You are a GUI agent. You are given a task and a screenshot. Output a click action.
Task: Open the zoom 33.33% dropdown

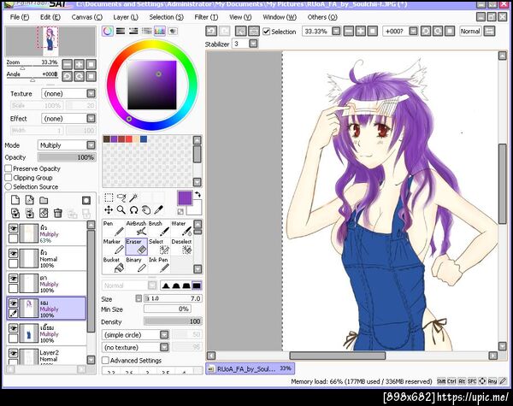(x=336, y=31)
